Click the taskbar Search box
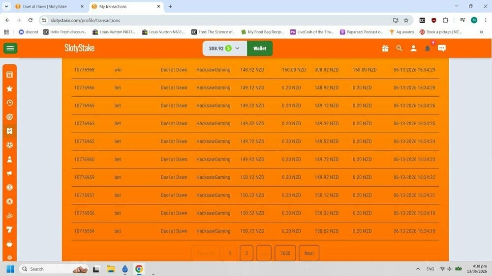This screenshot has height=276, width=492. pos(54,269)
